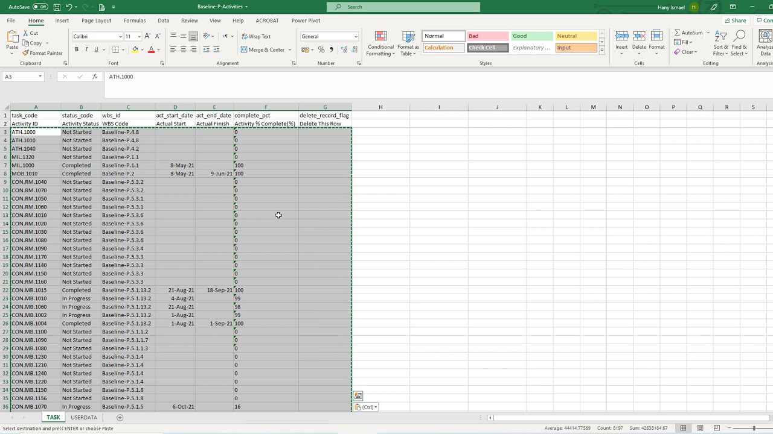Apply the Calculation cell style
773x434 pixels.
pos(443,48)
